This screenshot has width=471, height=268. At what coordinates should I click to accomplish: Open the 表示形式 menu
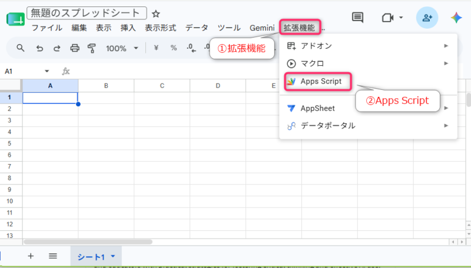coord(160,28)
